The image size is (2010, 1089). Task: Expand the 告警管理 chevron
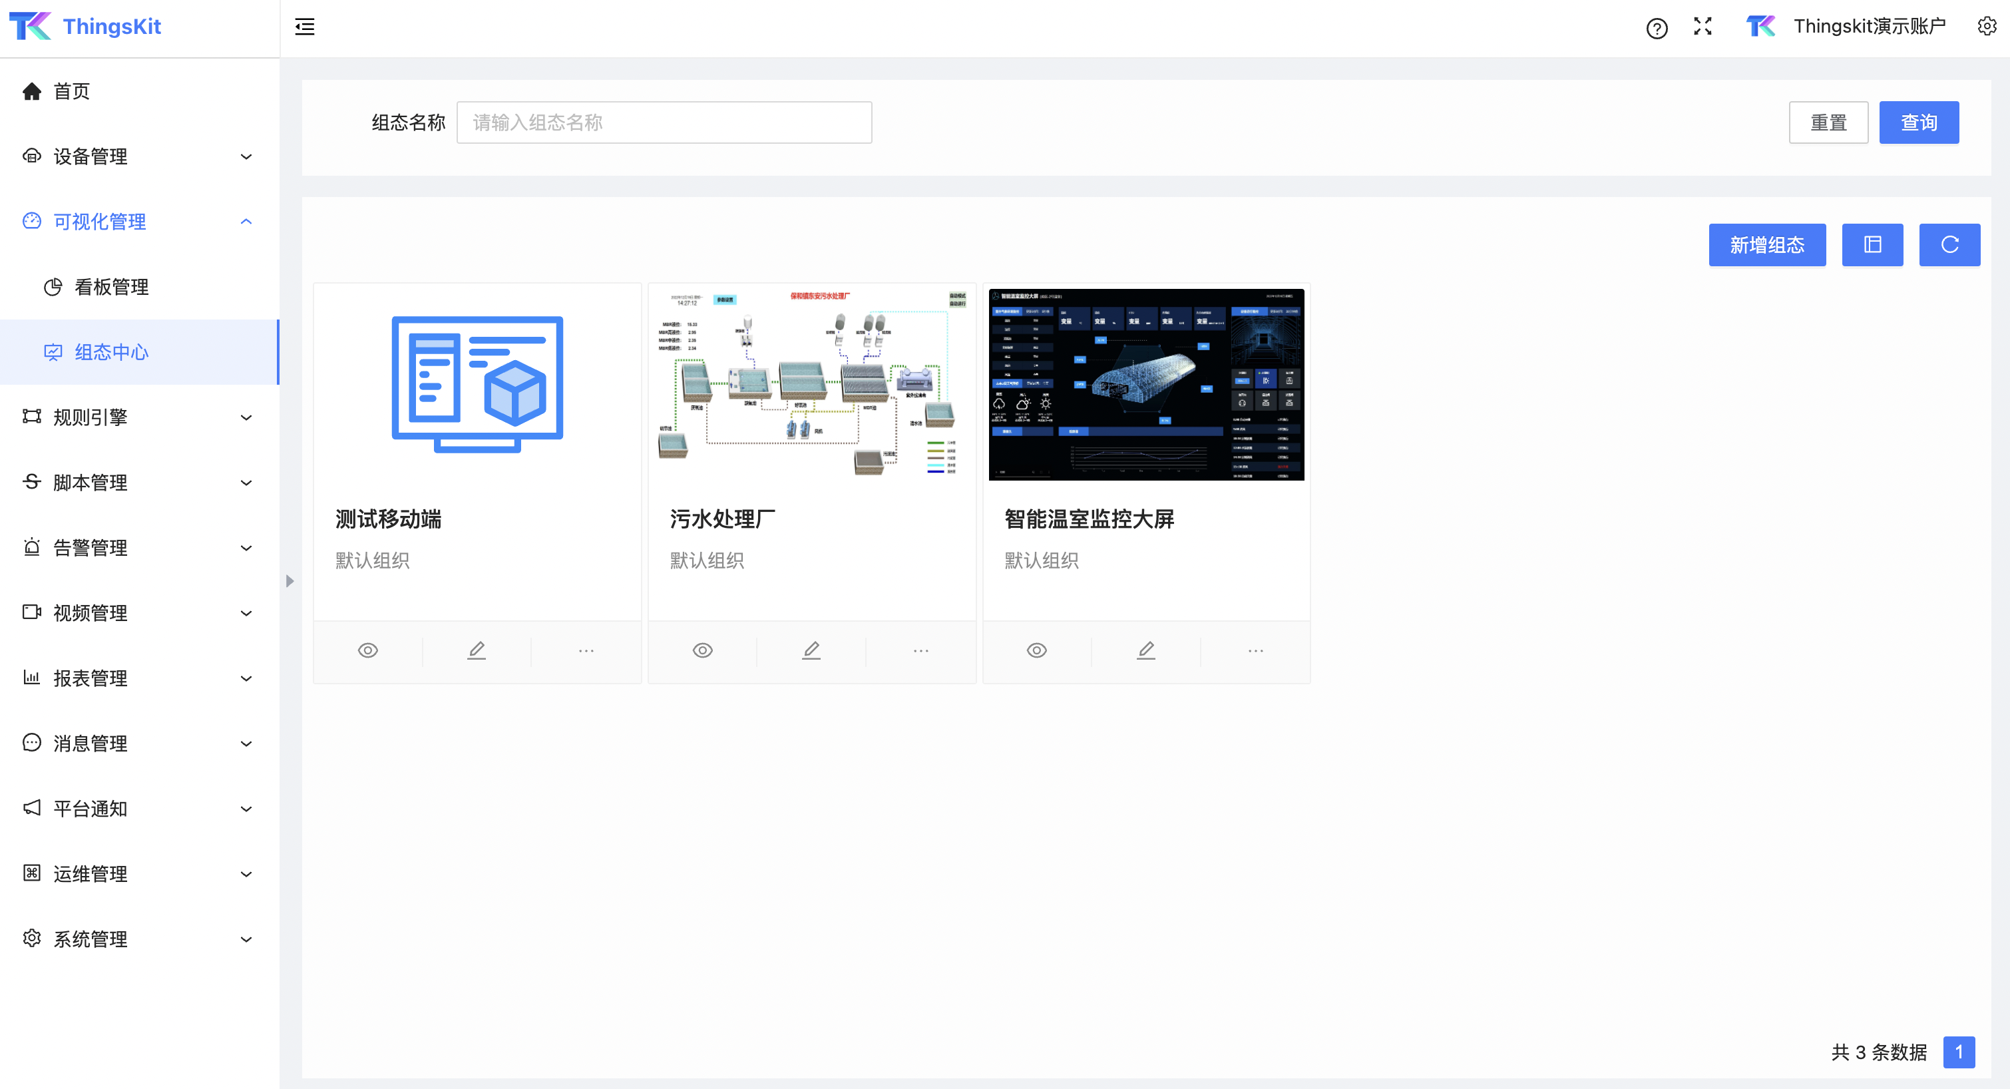[246, 548]
